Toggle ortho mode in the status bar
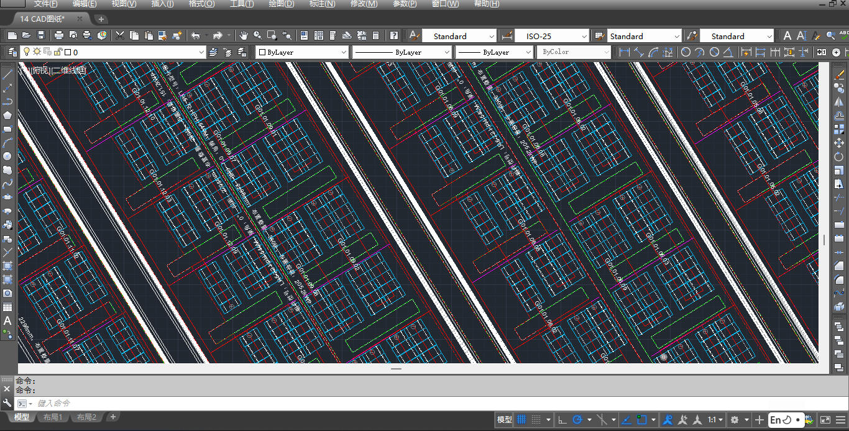The width and height of the screenshot is (849, 431). pos(562,420)
